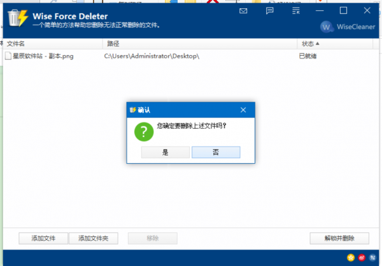The width and height of the screenshot is (382, 266).
Task: Open the feedback chat bubble icon
Action: tap(270, 11)
